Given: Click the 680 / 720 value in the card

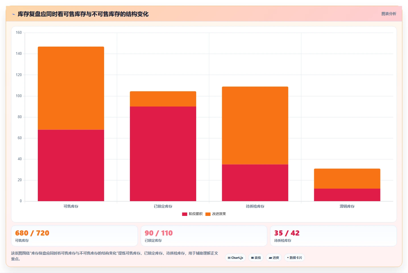Looking at the screenshot, I should [x=32, y=233].
